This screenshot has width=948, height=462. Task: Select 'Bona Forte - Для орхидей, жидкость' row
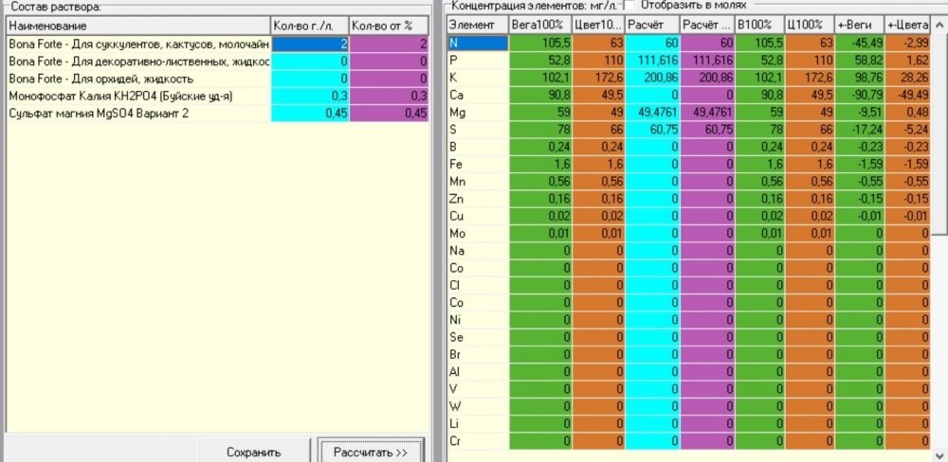click(x=218, y=79)
